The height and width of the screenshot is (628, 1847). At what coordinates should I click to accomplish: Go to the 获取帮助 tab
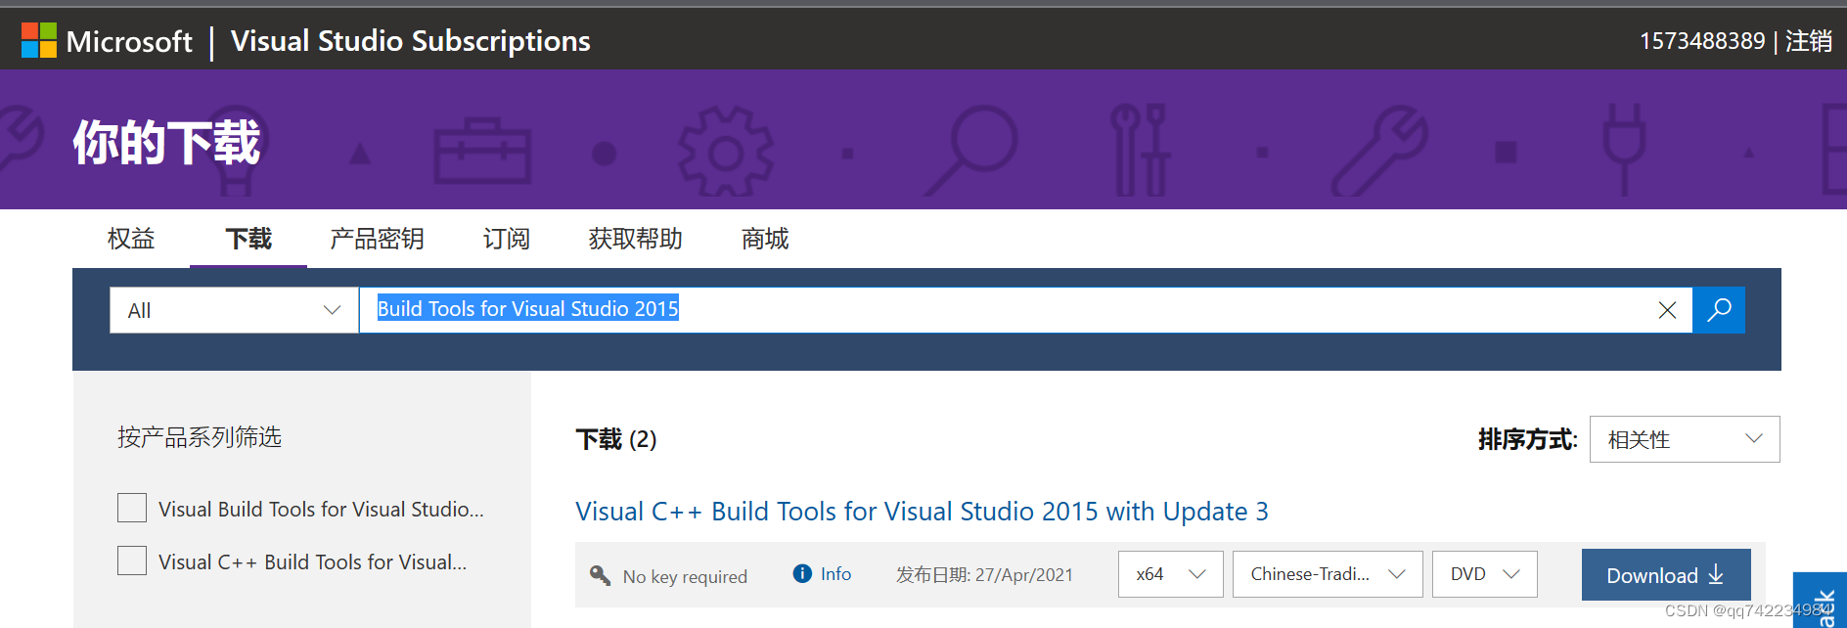(635, 239)
